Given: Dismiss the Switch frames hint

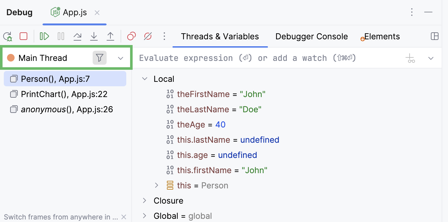Looking at the screenshot, I should pyautogui.click(x=124, y=217).
